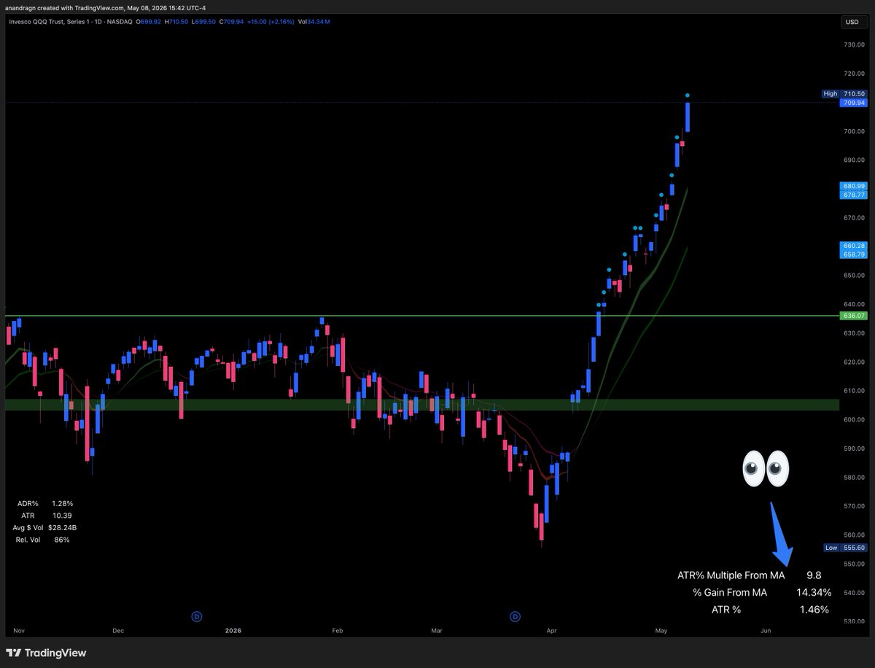Click the ATR 10.39 stat
Image resolution: width=875 pixels, height=668 pixels.
(46, 516)
